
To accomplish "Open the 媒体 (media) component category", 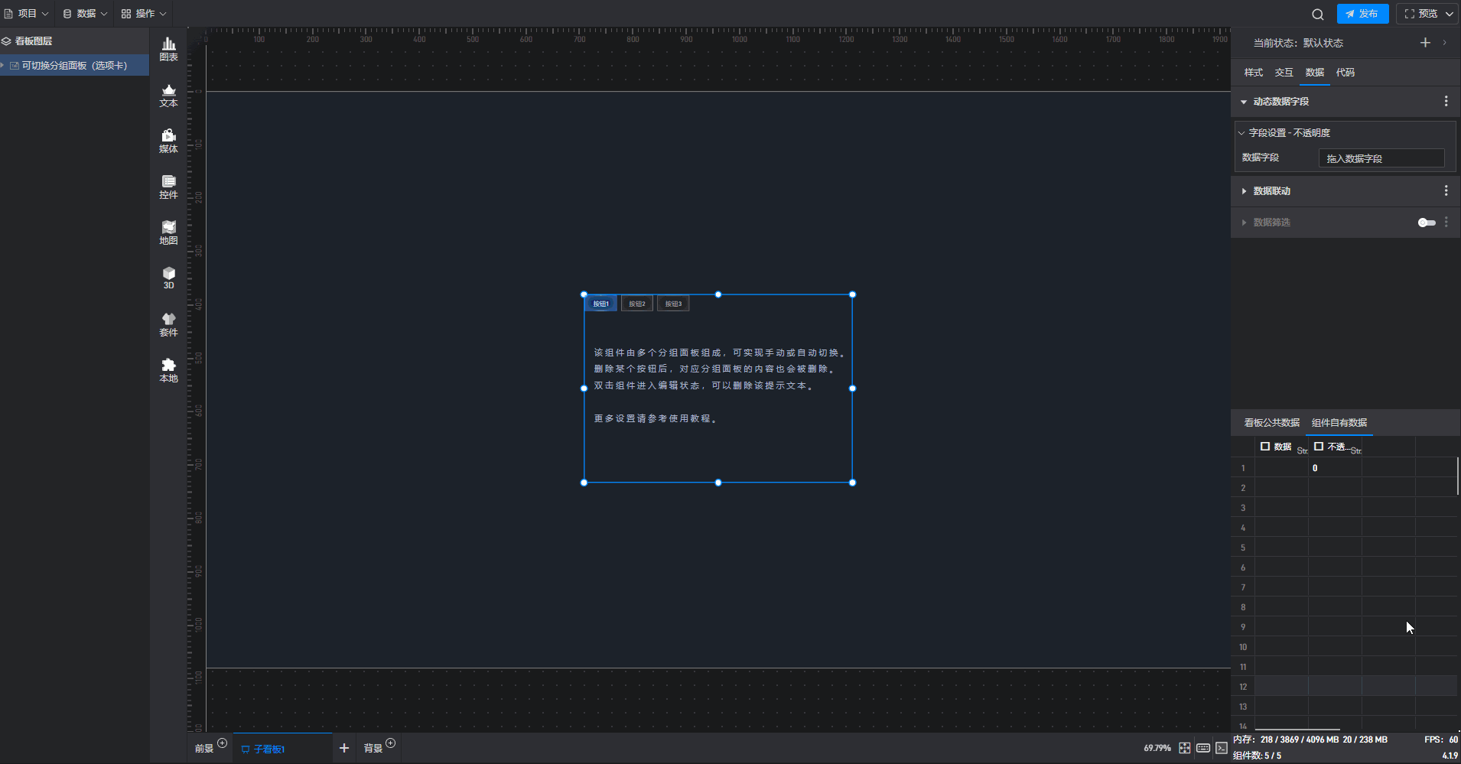I will tap(168, 141).
